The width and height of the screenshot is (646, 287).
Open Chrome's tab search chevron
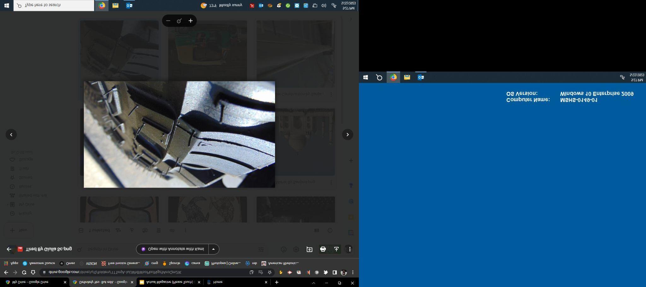coord(314,283)
